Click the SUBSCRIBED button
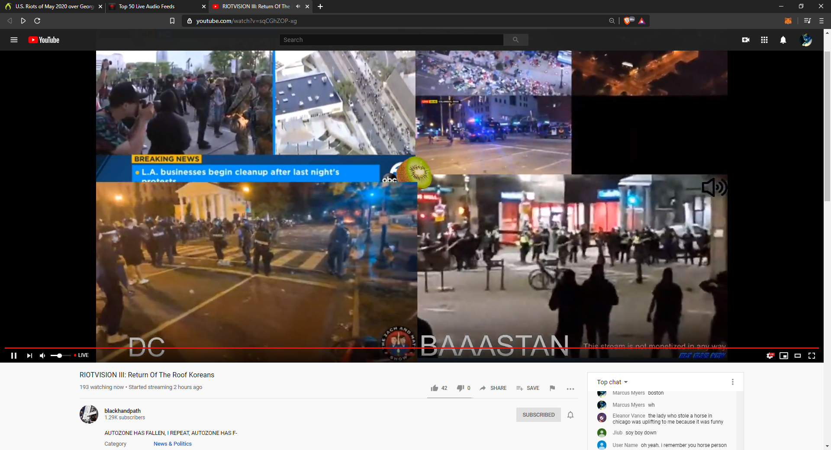The width and height of the screenshot is (831, 450). tap(538, 415)
